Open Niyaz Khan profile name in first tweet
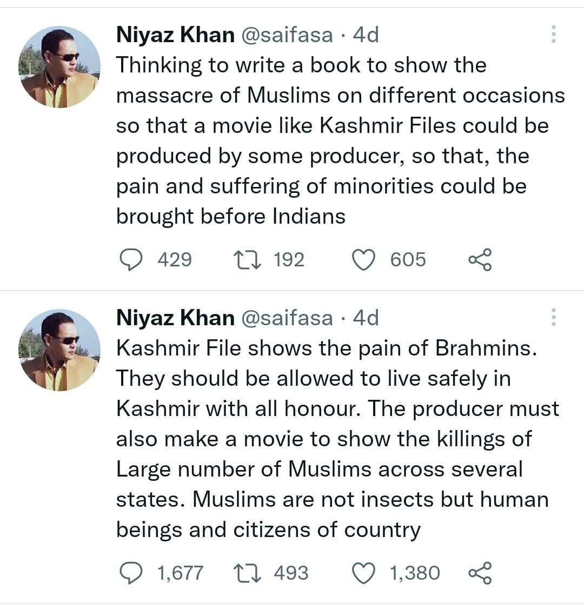This screenshot has width=584, height=610. pyautogui.click(x=175, y=35)
